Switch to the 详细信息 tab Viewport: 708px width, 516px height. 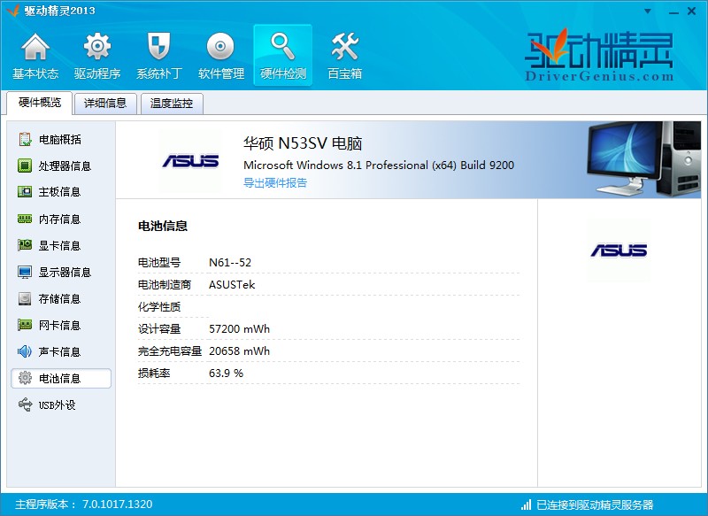tap(105, 104)
